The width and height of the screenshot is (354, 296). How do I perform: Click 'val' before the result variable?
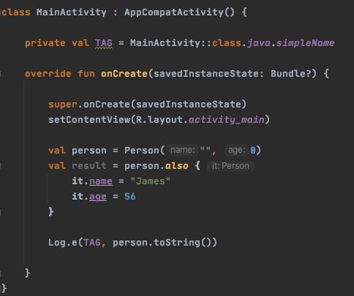(x=57, y=166)
